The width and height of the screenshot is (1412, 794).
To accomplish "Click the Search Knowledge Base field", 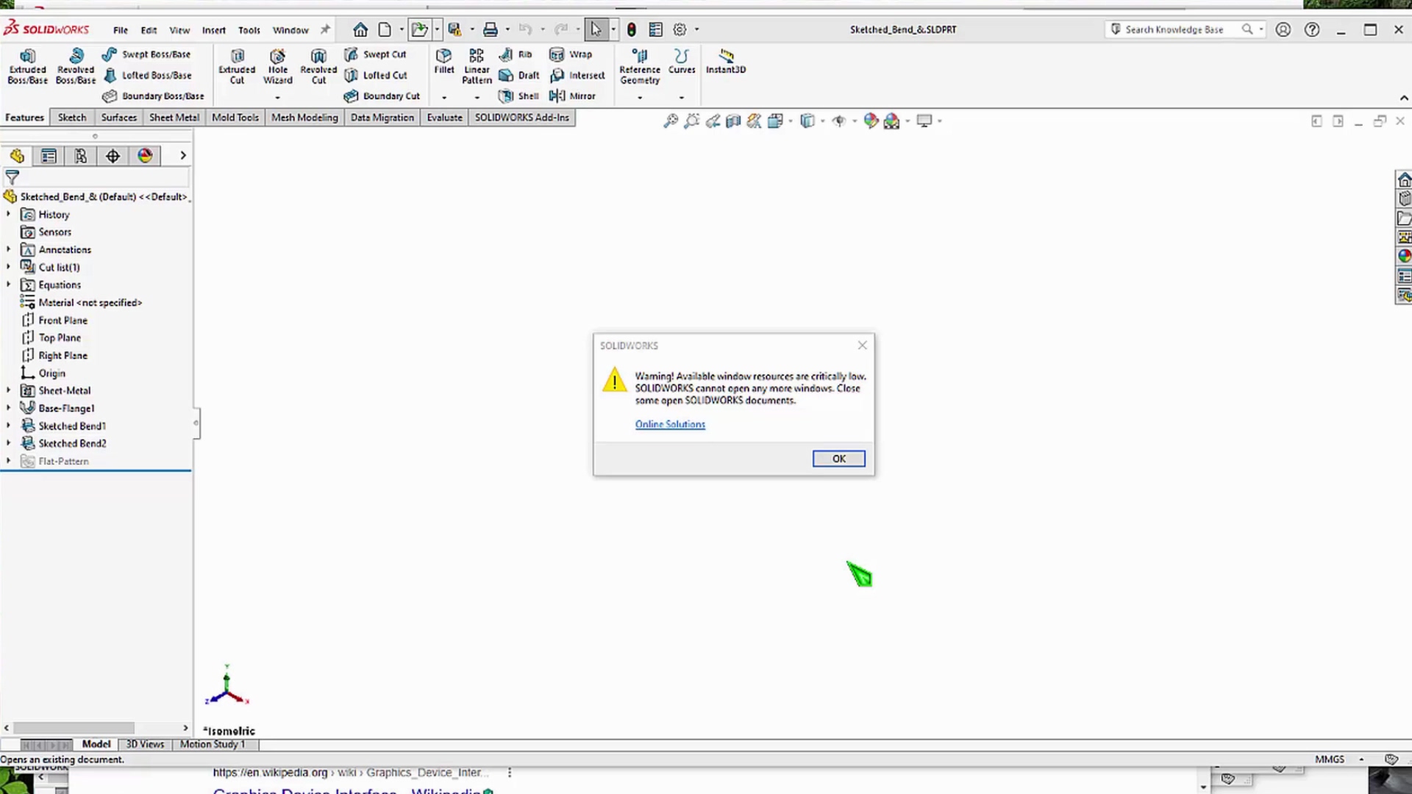I will [1174, 29].
